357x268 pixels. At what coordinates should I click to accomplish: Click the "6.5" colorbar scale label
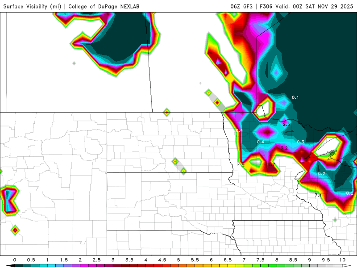coord(228,260)
